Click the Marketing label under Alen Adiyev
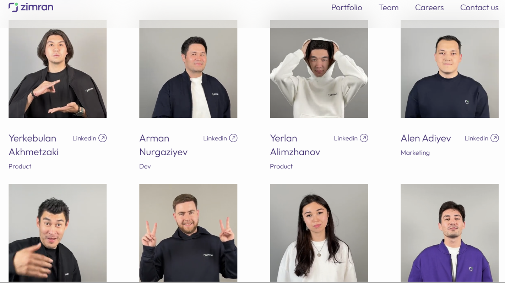Viewport: 505px width, 283px height. click(415, 153)
